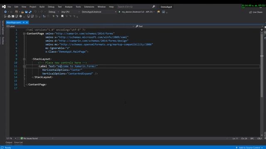This screenshot has height=149, width=266.
Task: Collapse the StackLayout element outline
Action: coord(24,59)
